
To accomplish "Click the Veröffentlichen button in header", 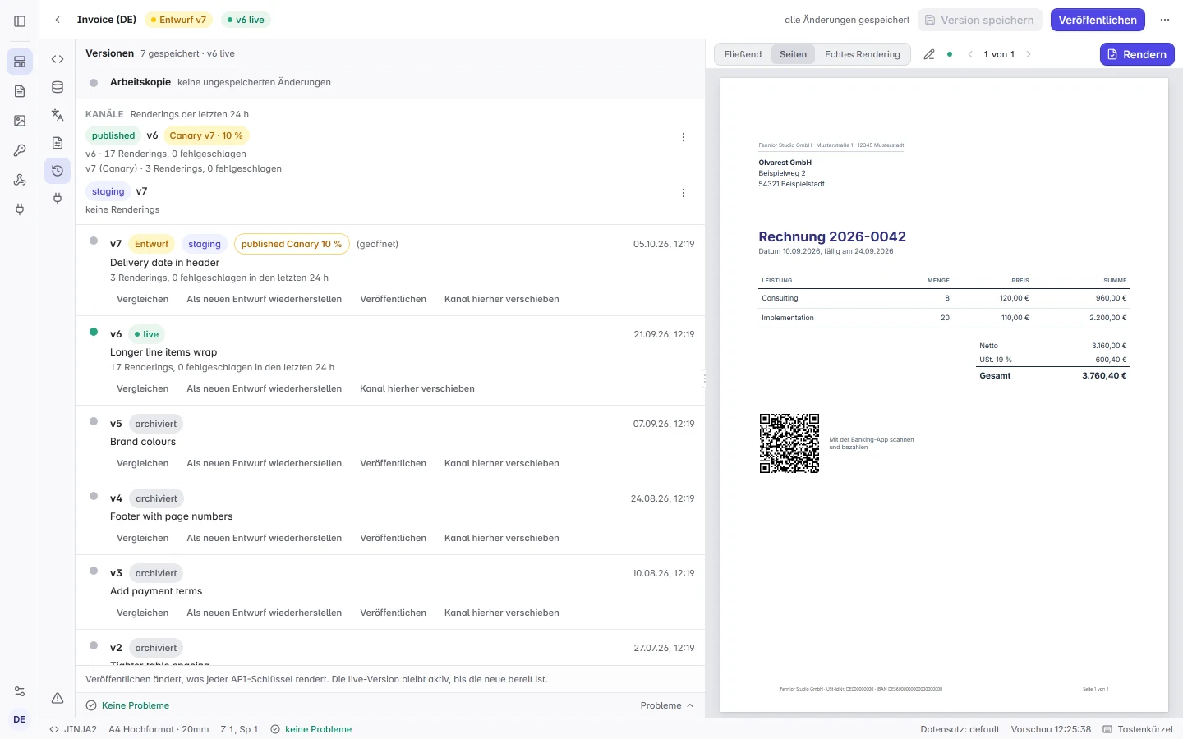I will tap(1098, 20).
